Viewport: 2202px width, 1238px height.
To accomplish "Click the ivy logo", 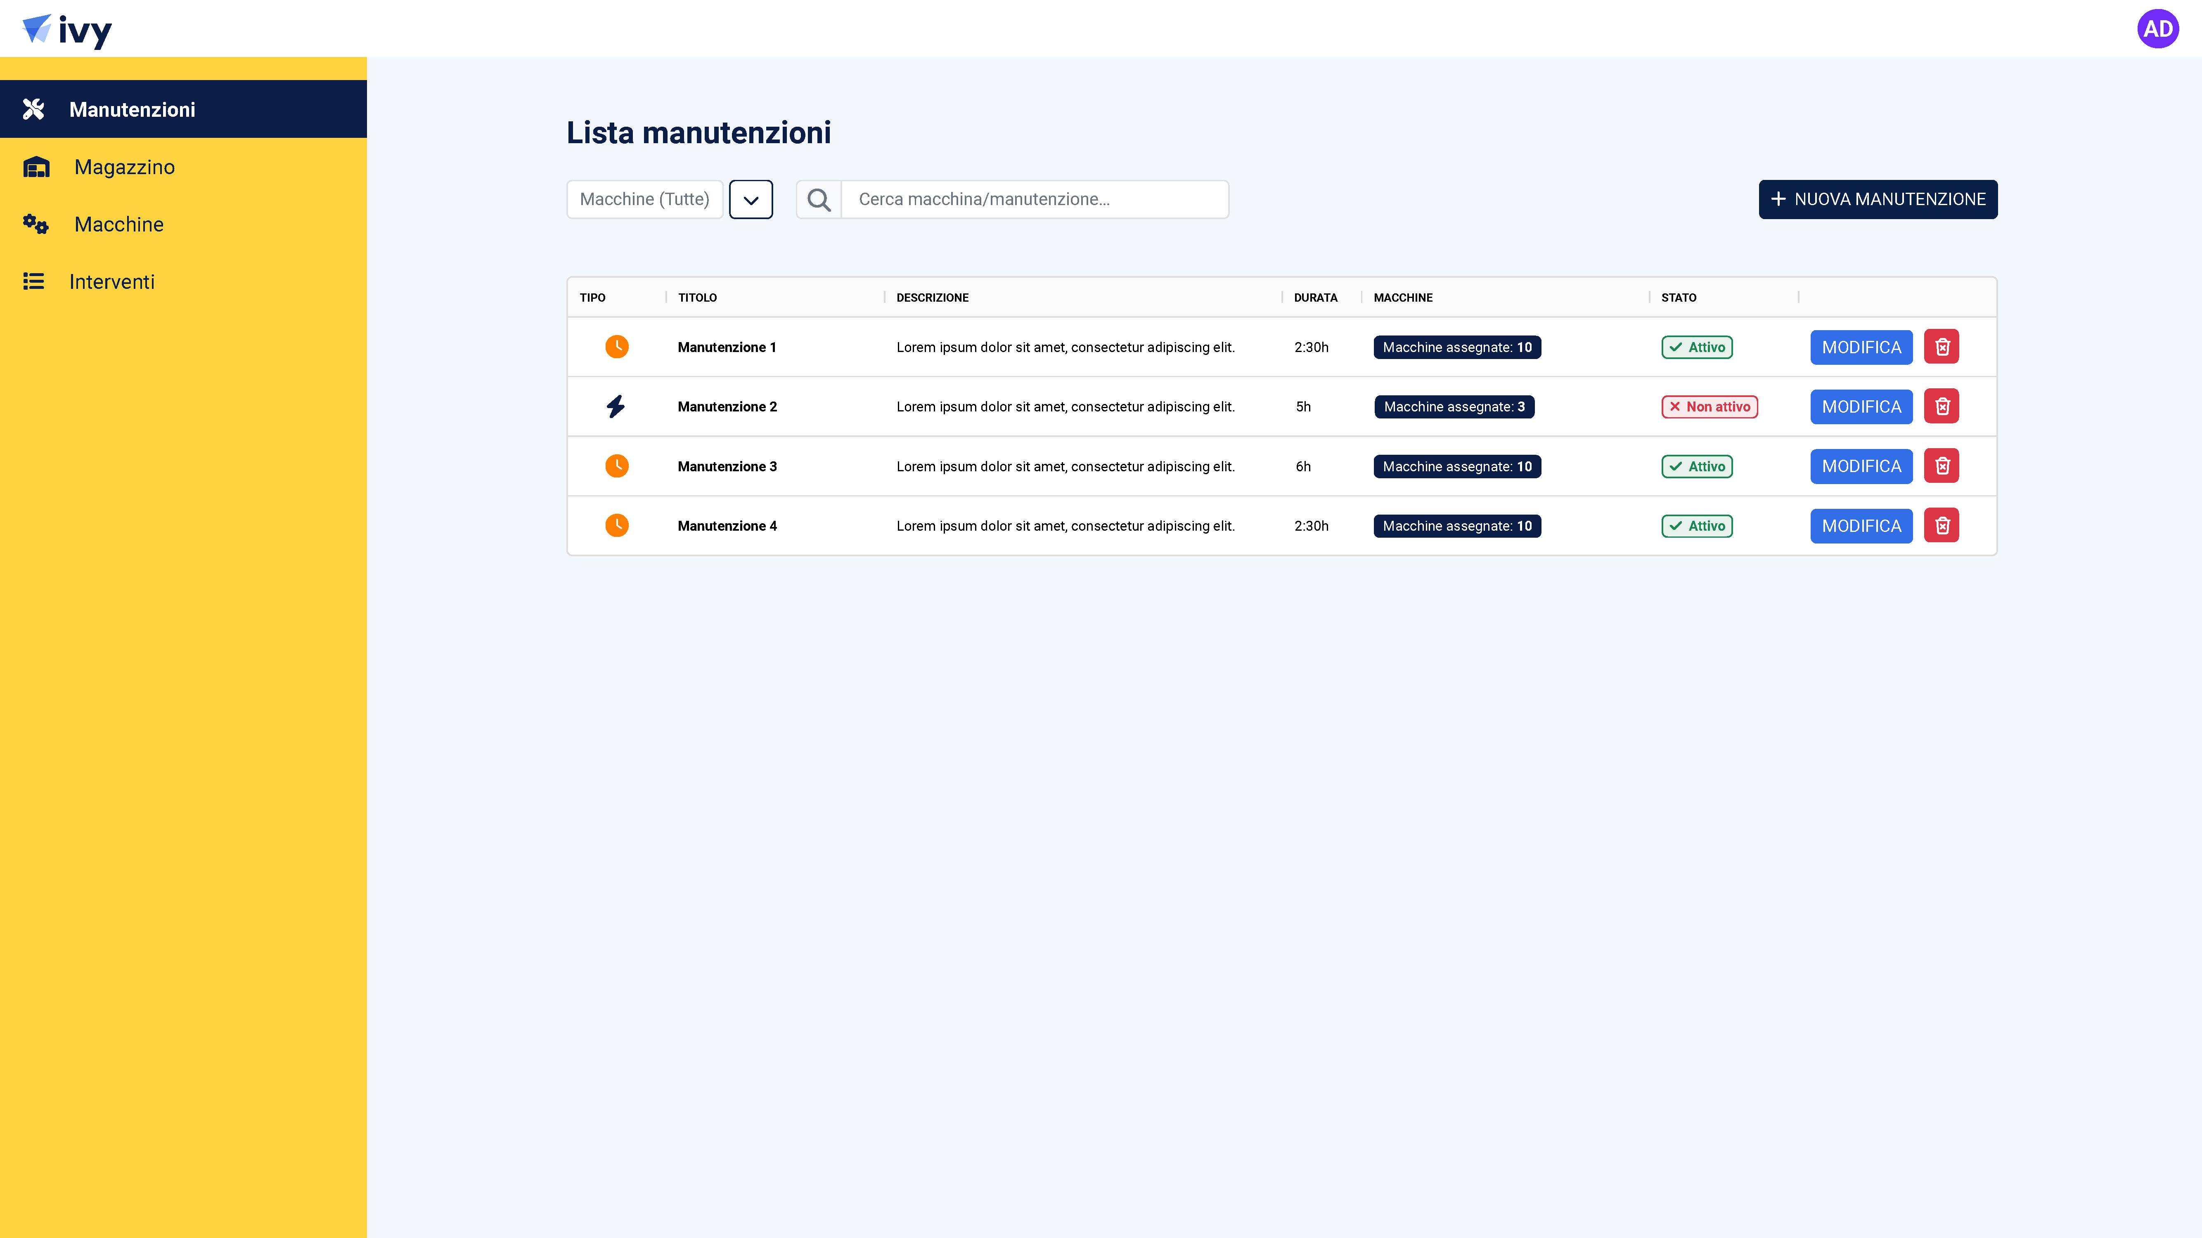I will 67,31.
